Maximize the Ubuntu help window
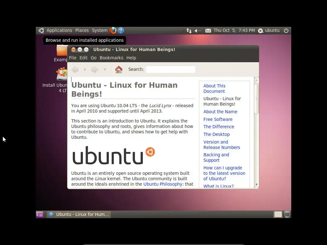The width and height of the screenshot is (327, 245). pyautogui.click(x=86, y=49)
